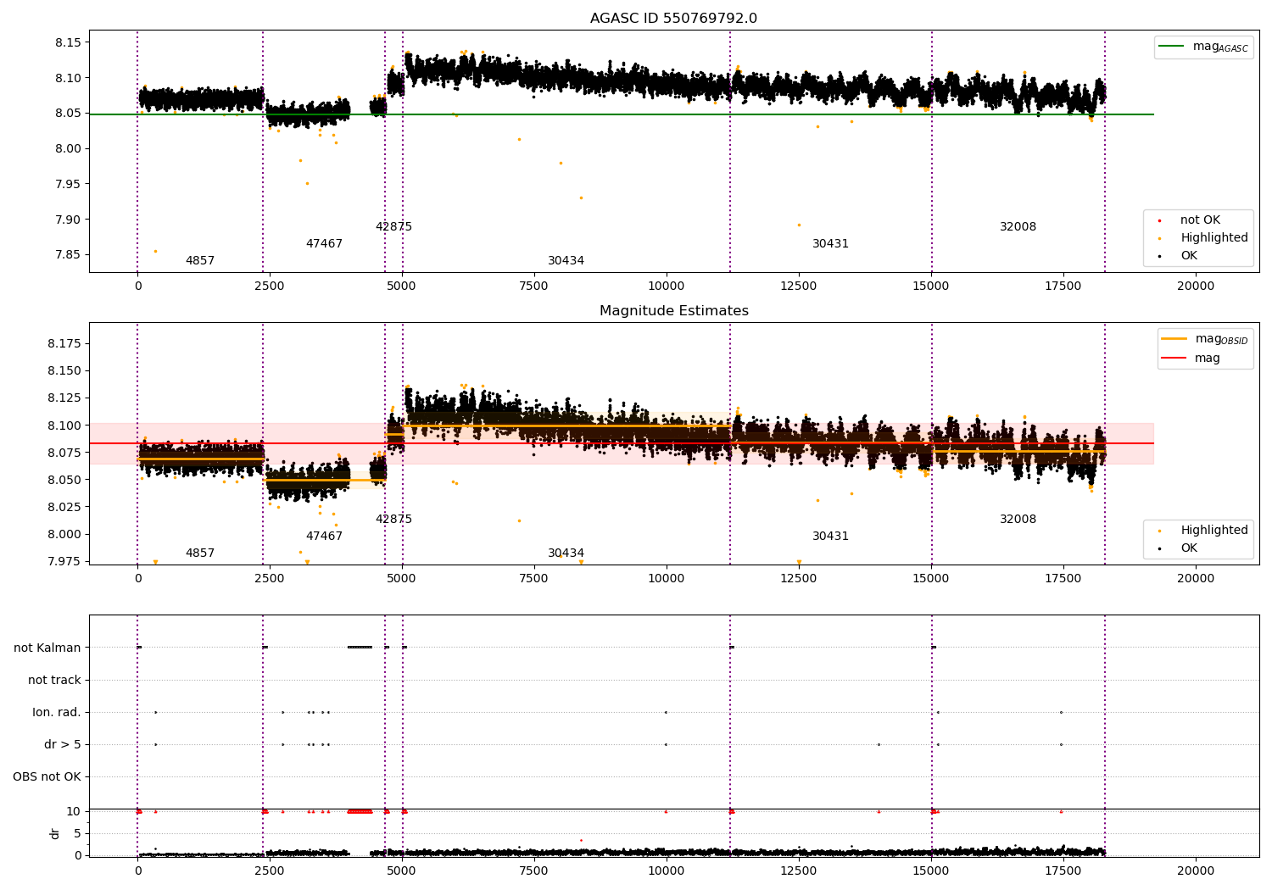Click the 8.025 y-tick label

point(64,507)
